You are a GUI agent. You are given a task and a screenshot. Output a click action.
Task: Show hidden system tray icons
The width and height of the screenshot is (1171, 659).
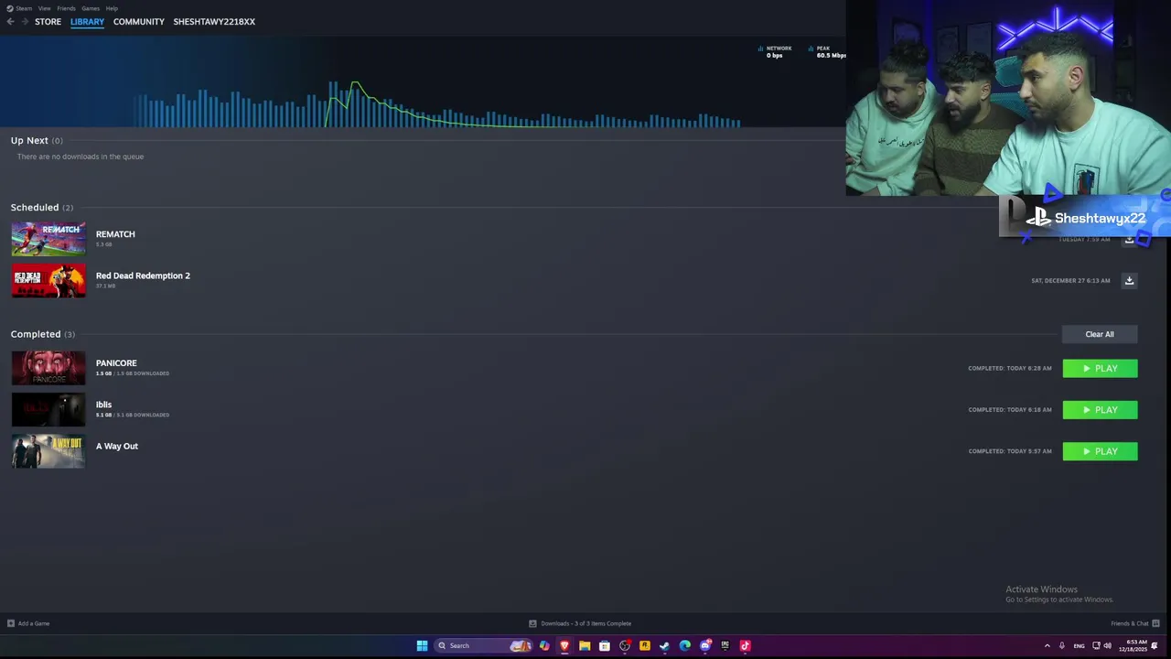coord(1047,645)
